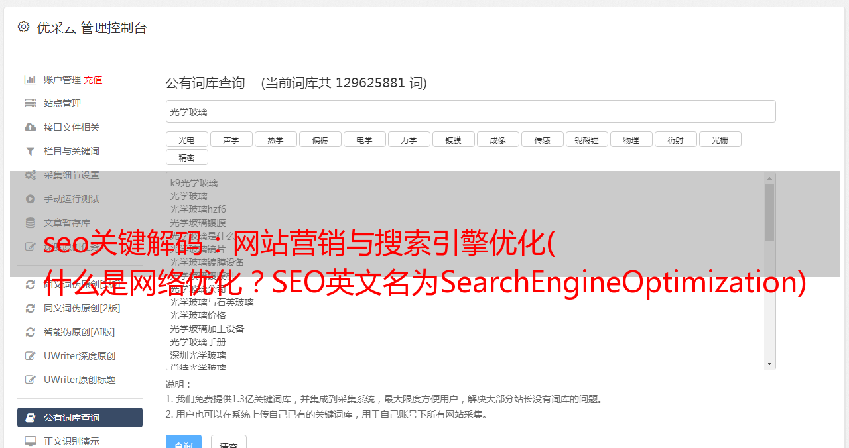Choose the 铌酸锂 tag

(x=587, y=139)
